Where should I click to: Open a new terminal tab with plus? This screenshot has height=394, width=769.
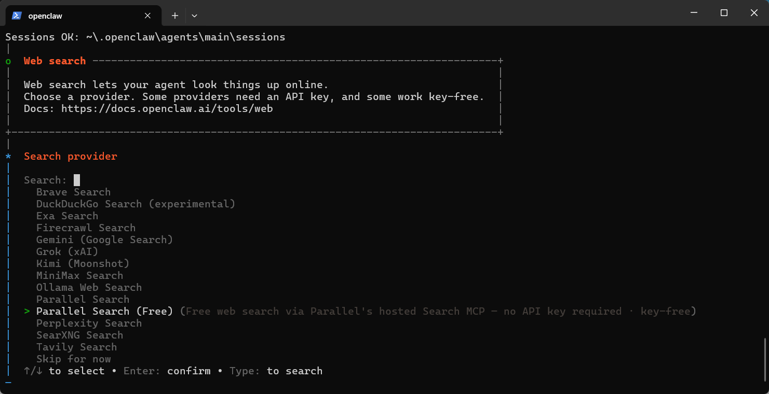[175, 16]
